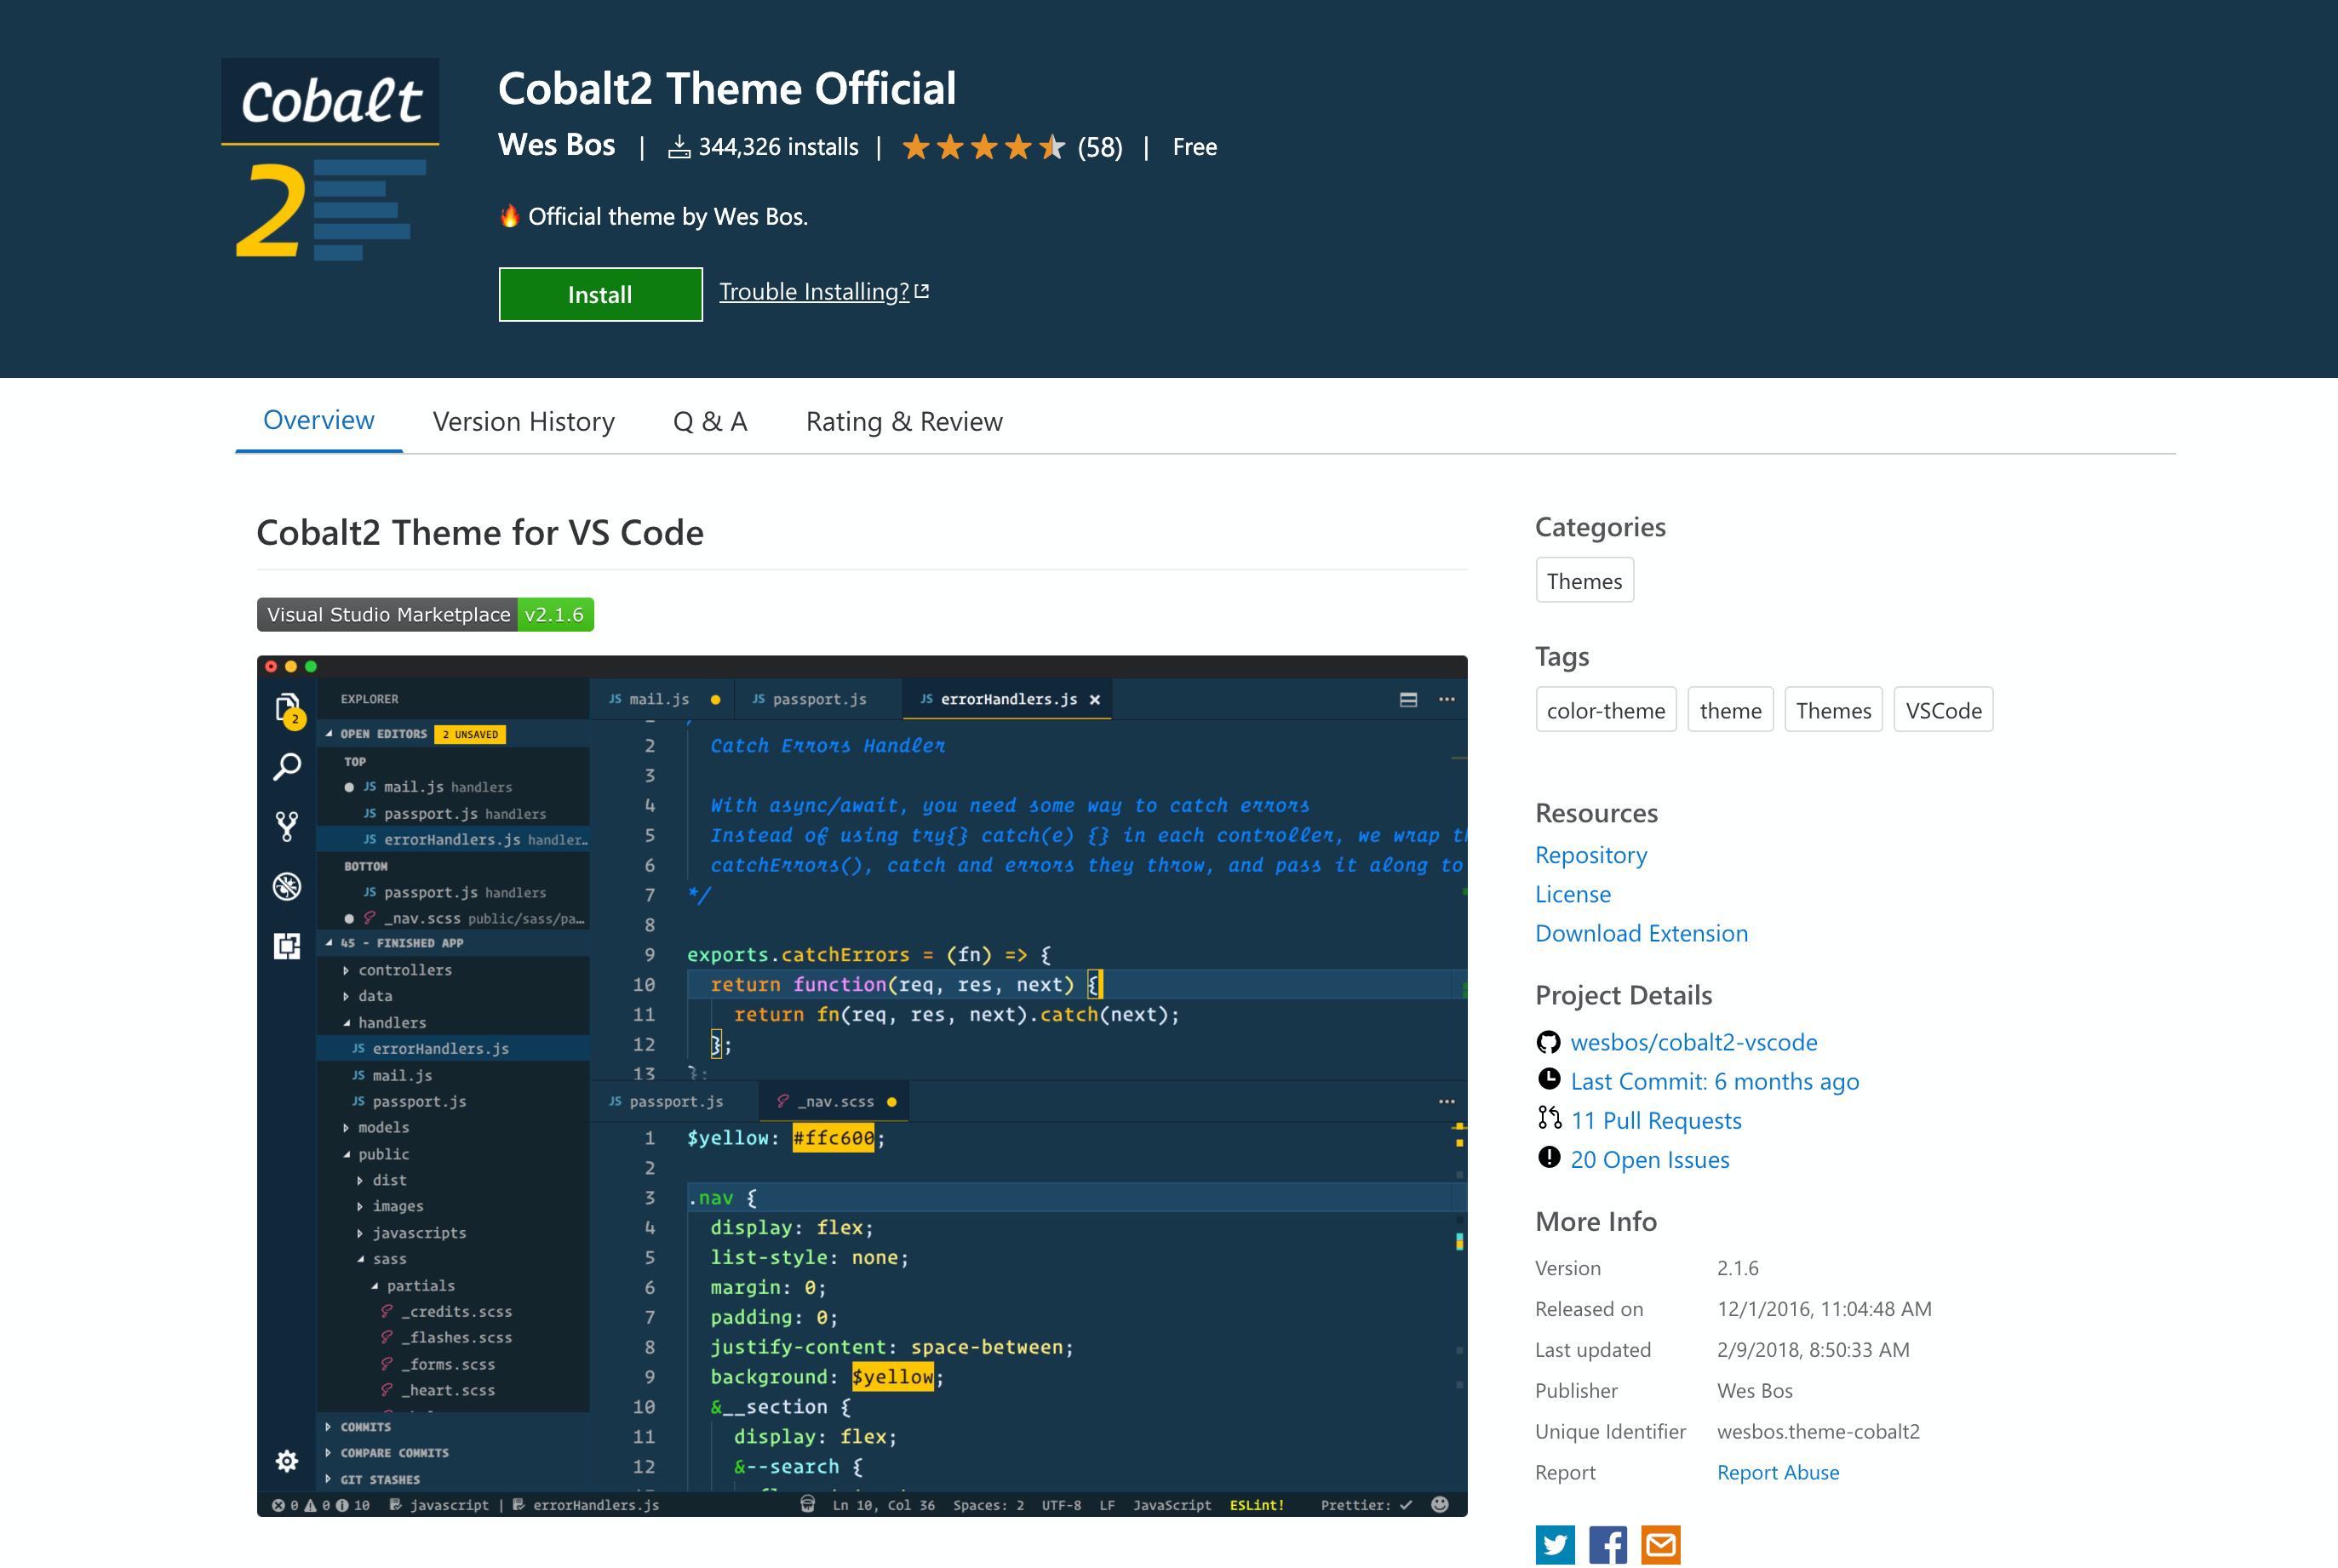Click the #ffc600 color value in code
Image resolution: width=2338 pixels, height=1568 pixels.
tap(833, 1138)
